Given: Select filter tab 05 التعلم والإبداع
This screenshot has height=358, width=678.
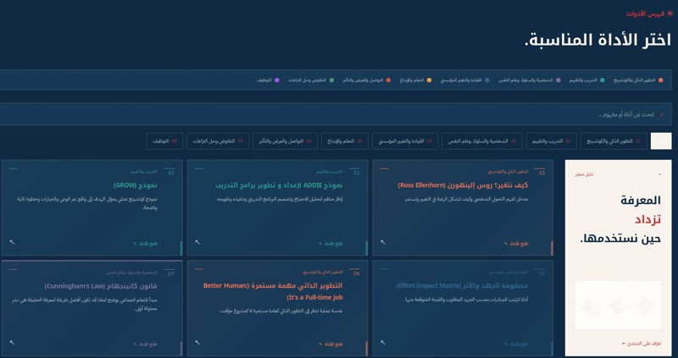Looking at the screenshot, I should coord(345,141).
